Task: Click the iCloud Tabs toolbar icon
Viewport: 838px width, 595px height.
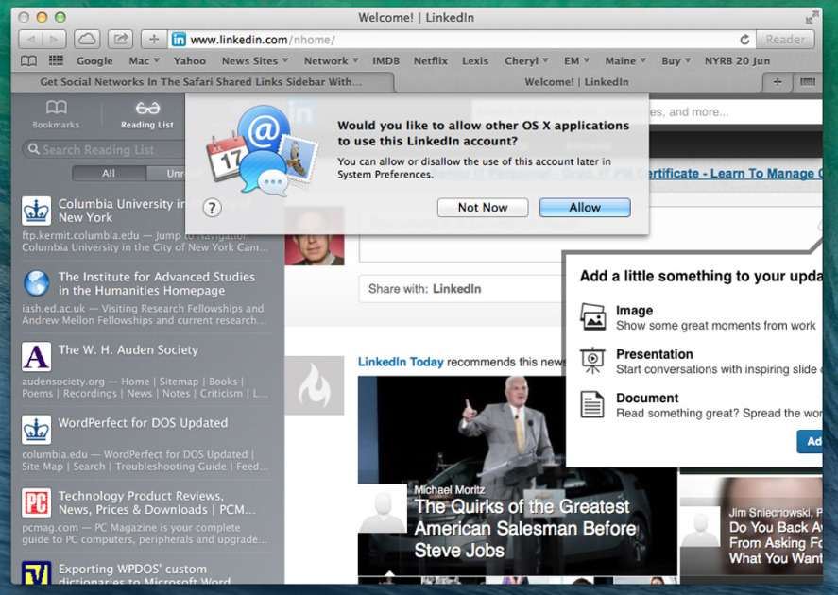Action: click(x=87, y=40)
